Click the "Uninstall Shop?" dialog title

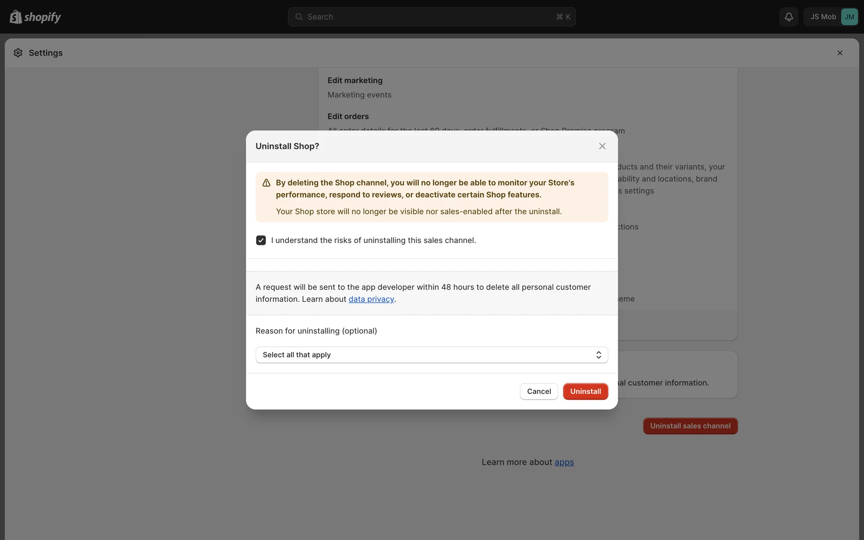point(287,146)
